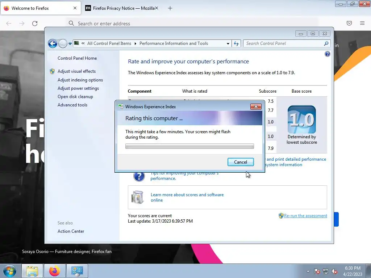Click the Control Panel icon in address bar
The width and height of the screenshot is (371, 278).
[77, 43]
